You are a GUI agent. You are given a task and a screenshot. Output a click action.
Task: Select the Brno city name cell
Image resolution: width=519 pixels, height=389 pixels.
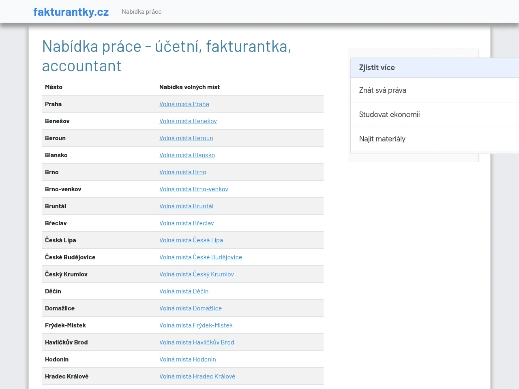coord(99,172)
